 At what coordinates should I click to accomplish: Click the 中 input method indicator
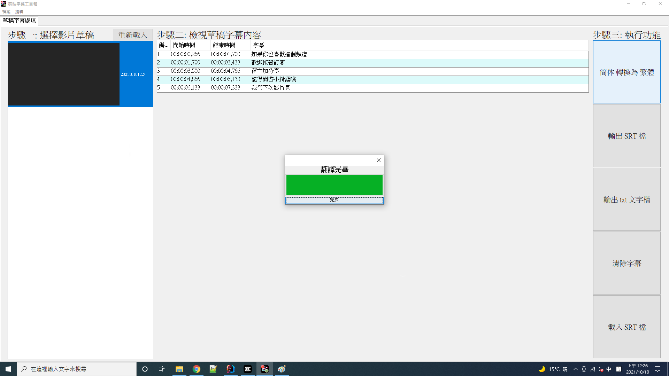point(609,369)
